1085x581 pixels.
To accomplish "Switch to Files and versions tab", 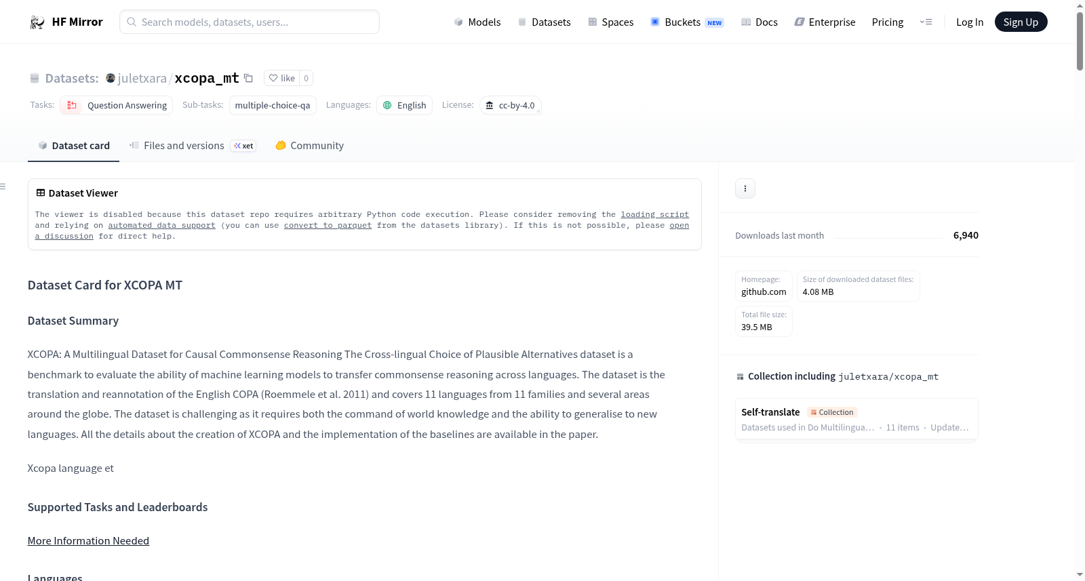I will coord(193,146).
